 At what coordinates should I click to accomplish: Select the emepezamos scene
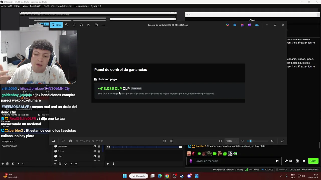[x=9, y=141]
